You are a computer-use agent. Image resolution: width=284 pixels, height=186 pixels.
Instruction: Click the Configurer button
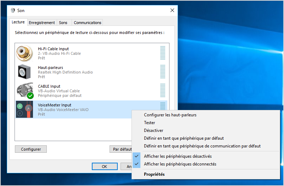tap(31, 149)
